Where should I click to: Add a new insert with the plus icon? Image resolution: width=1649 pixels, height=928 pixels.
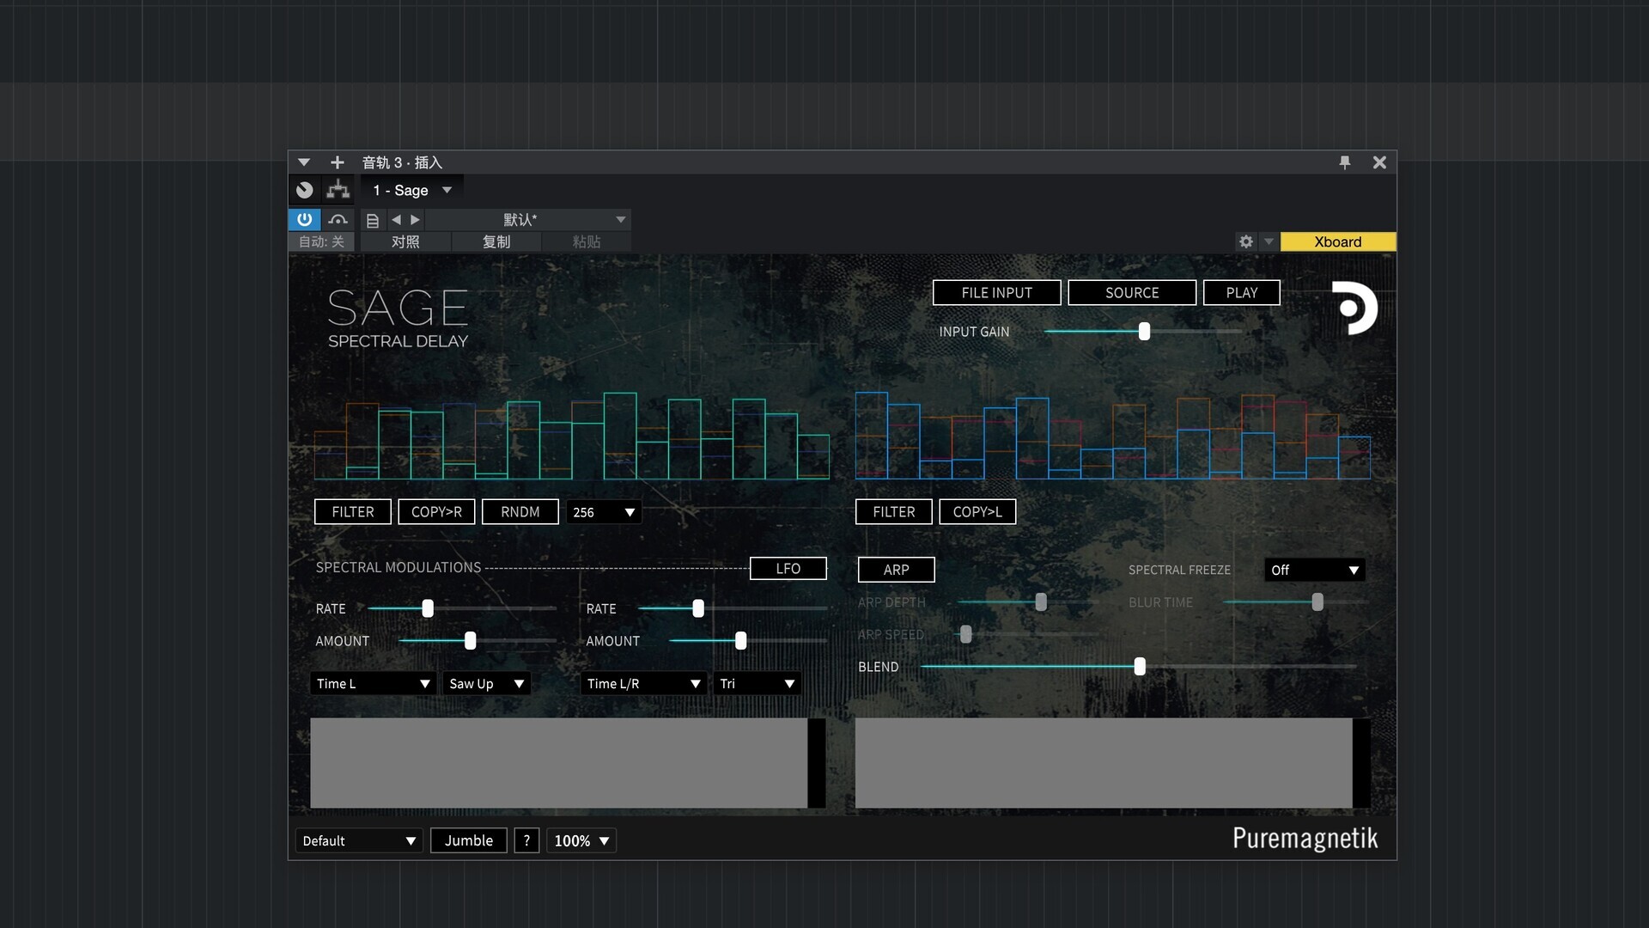[x=338, y=162]
